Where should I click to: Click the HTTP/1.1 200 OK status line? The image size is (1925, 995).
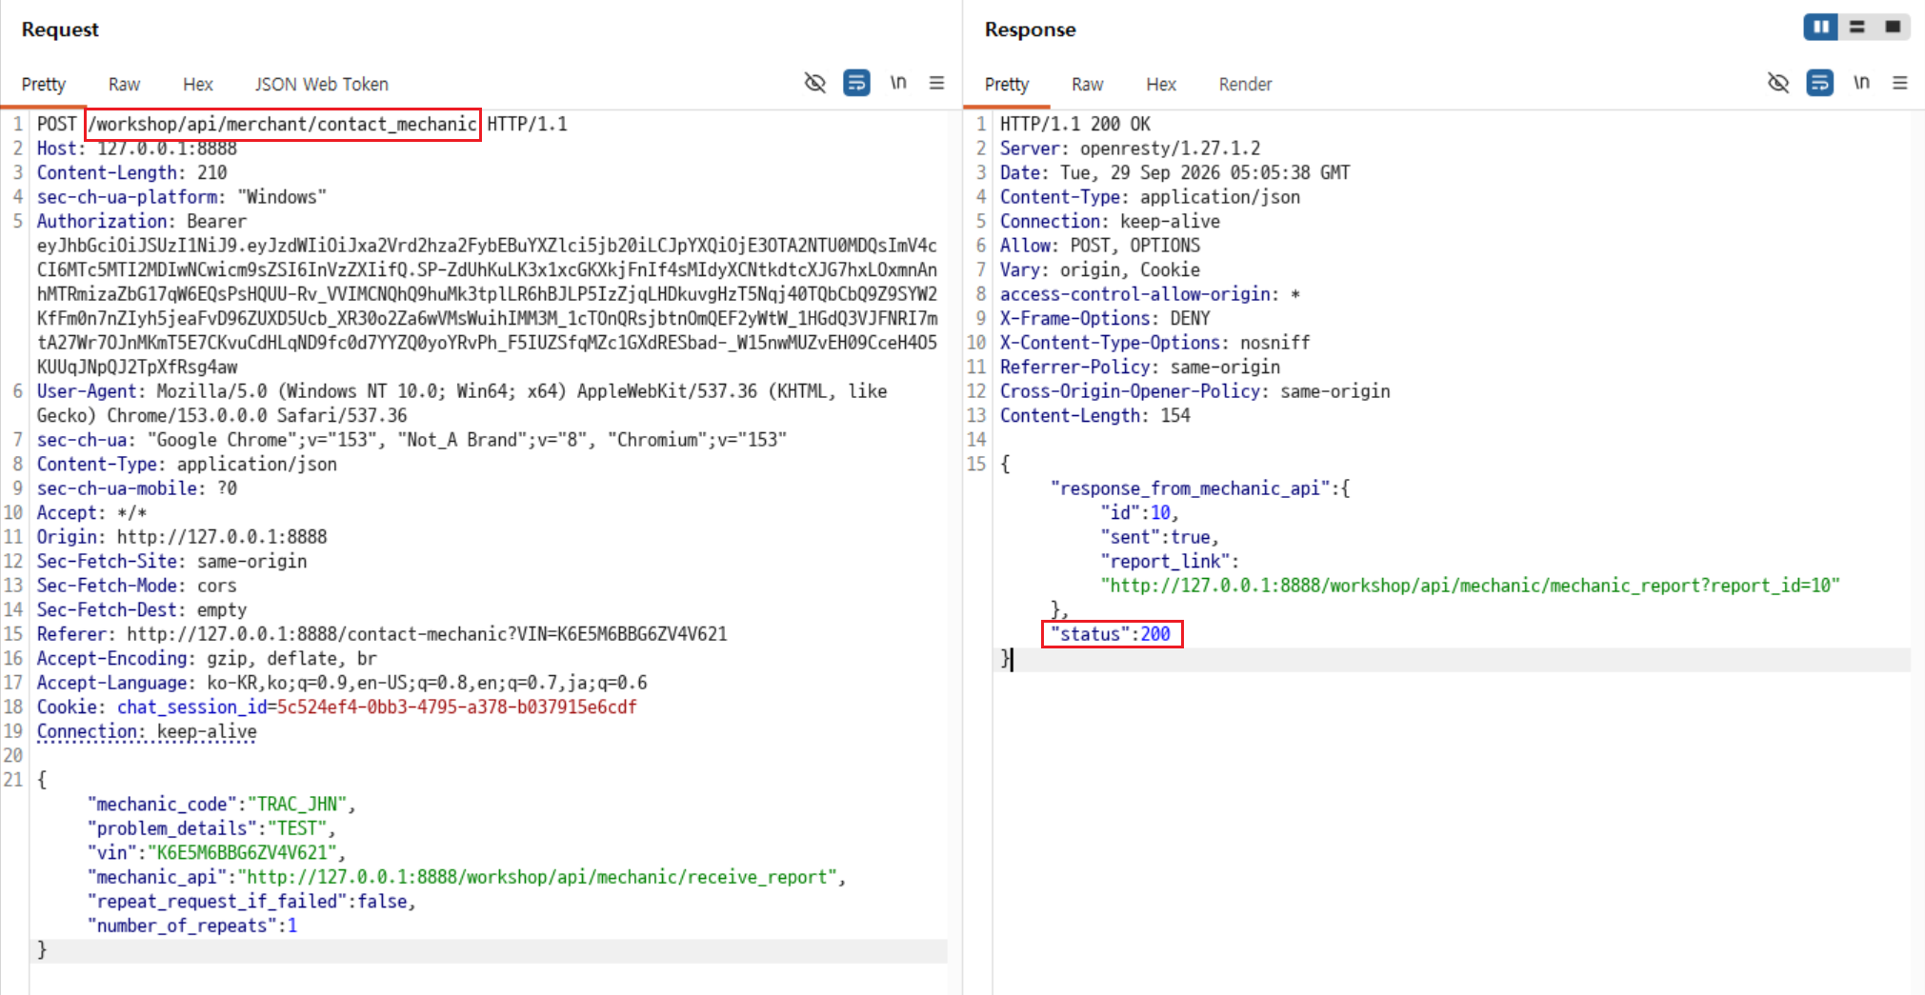(x=1075, y=125)
